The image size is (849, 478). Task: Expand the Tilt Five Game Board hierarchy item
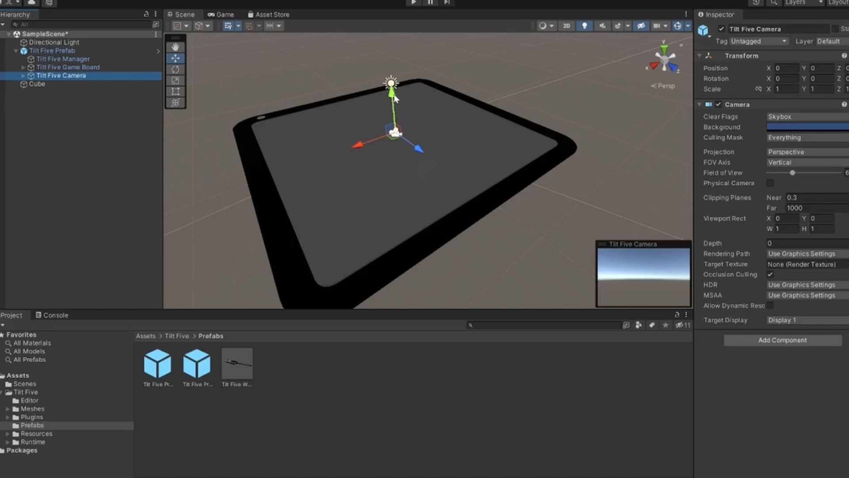(23, 67)
